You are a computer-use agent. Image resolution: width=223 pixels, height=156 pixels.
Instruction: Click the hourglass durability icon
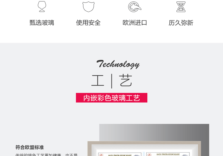tap(181, 7)
